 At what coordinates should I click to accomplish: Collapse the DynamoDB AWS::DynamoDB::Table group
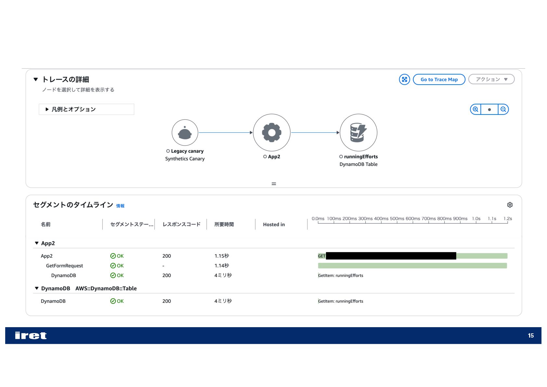pyautogui.click(x=37, y=288)
